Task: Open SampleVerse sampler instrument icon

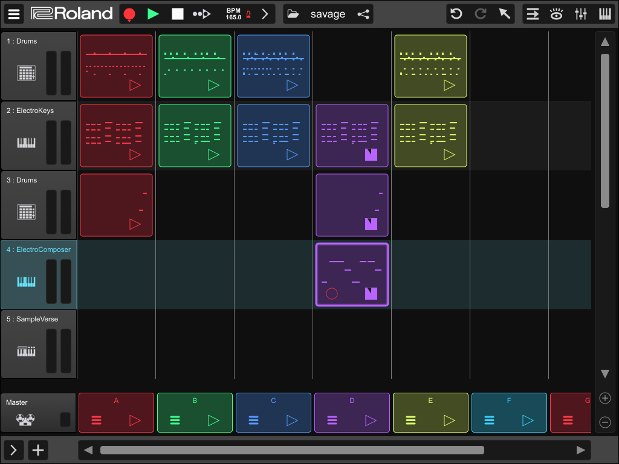Action: (27, 351)
